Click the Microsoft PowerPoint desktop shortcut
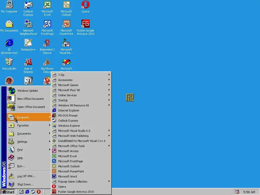 [66, 27]
